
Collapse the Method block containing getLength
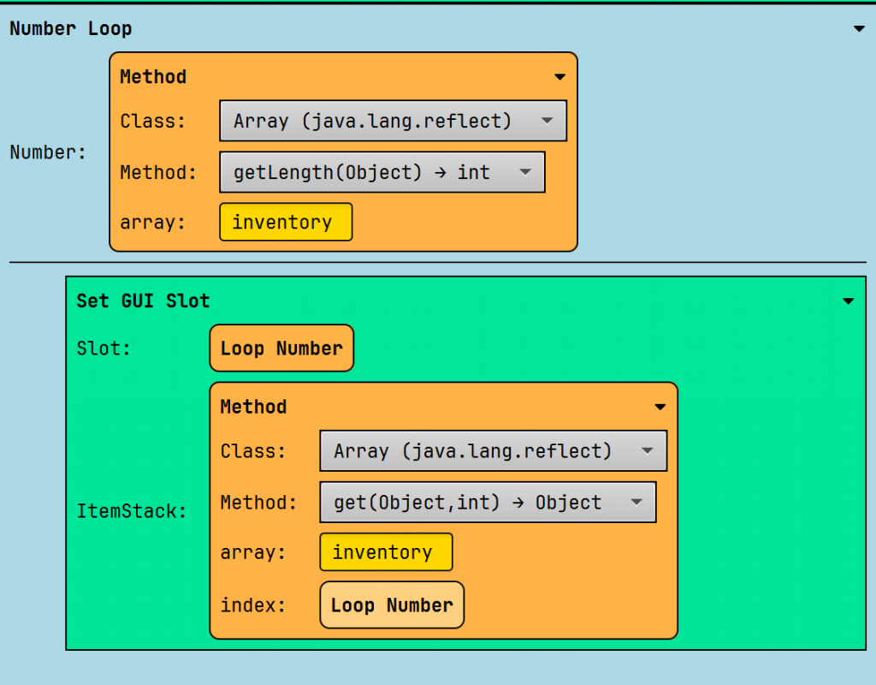pos(559,77)
